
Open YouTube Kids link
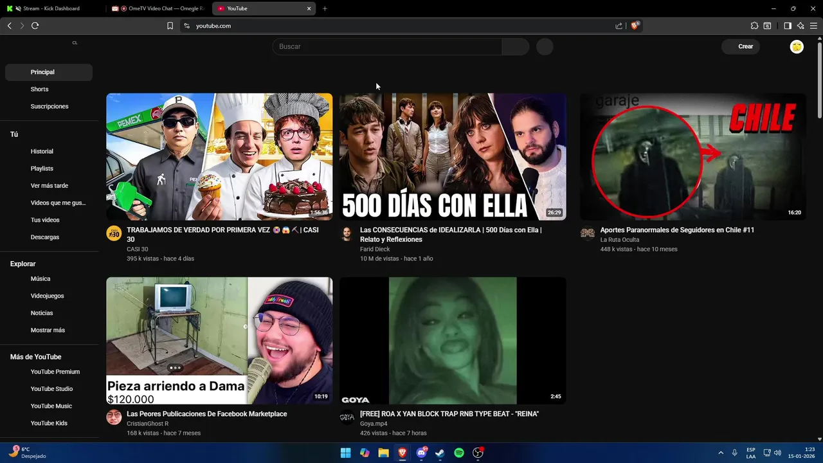(49, 423)
